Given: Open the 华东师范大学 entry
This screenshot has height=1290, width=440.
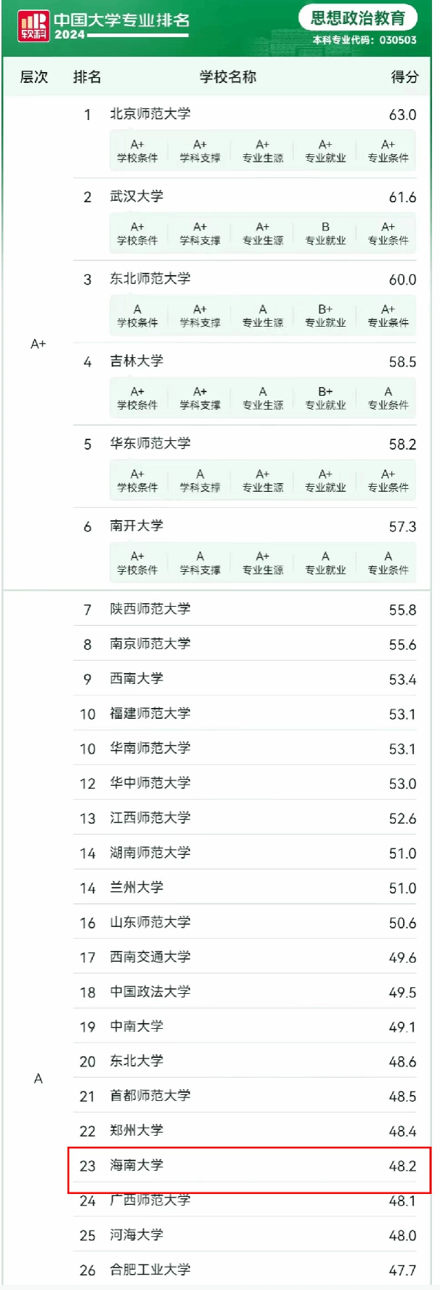Looking at the screenshot, I should tap(150, 443).
